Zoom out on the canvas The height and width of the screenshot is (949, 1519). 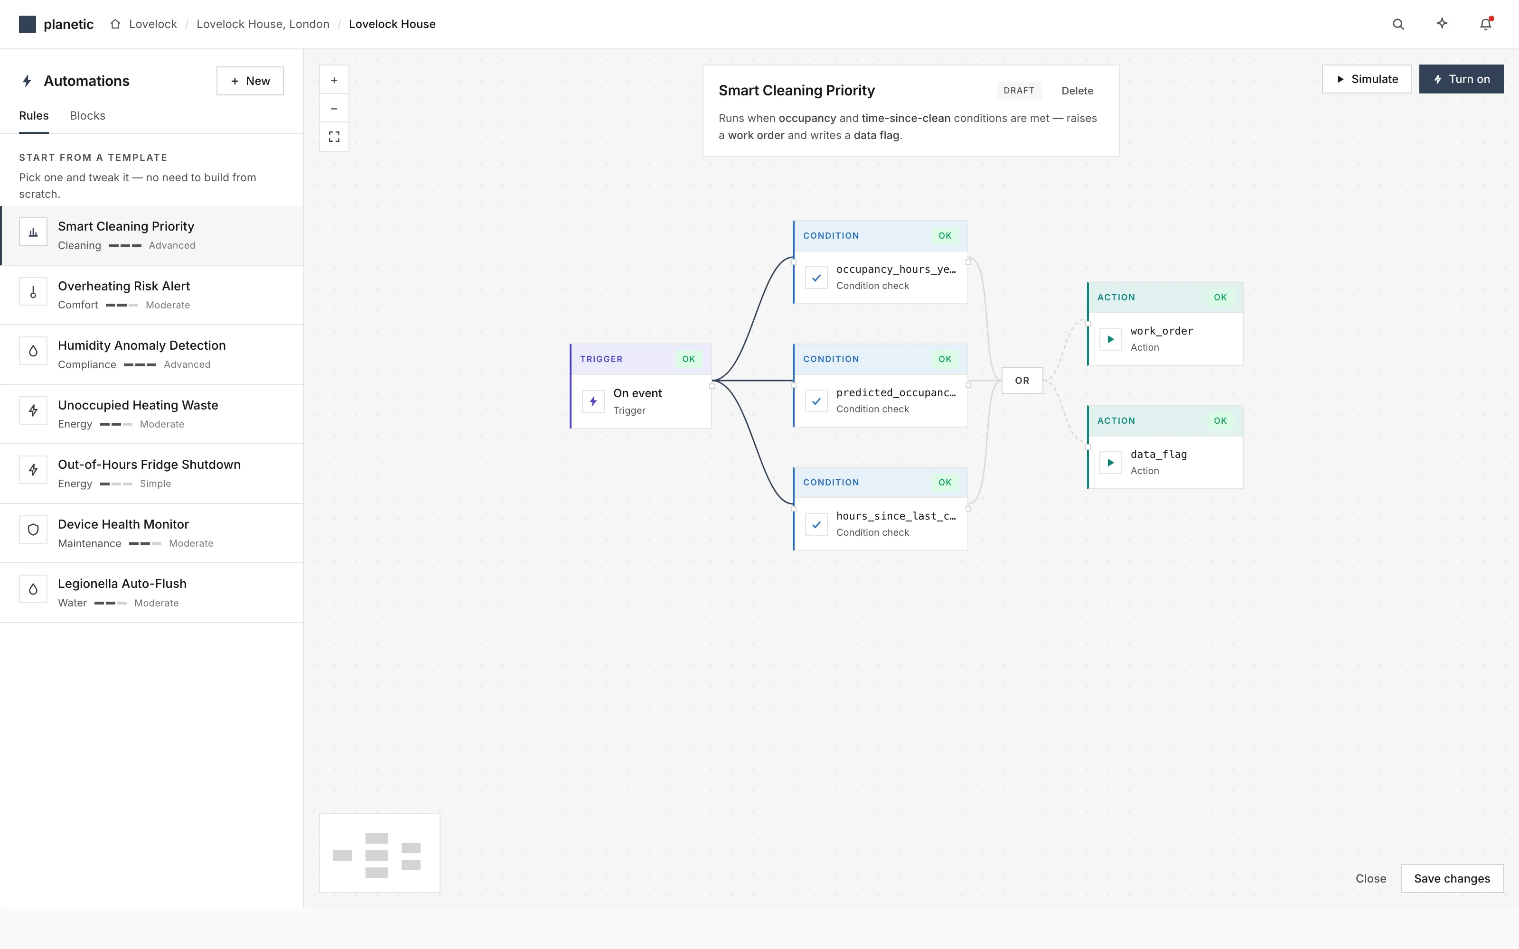click(x=334, y=109)
